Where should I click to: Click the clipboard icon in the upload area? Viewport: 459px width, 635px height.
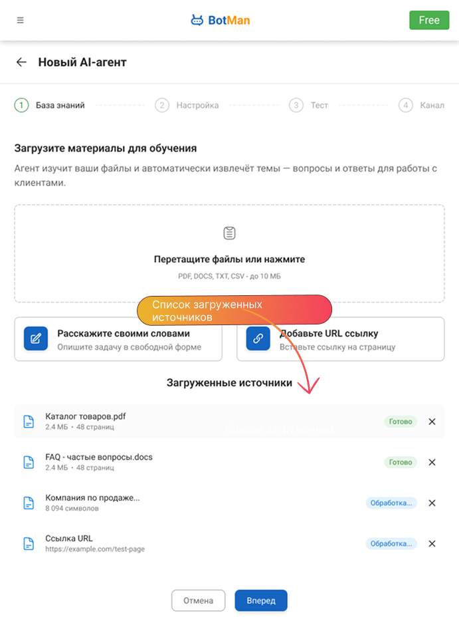(229, 233)
